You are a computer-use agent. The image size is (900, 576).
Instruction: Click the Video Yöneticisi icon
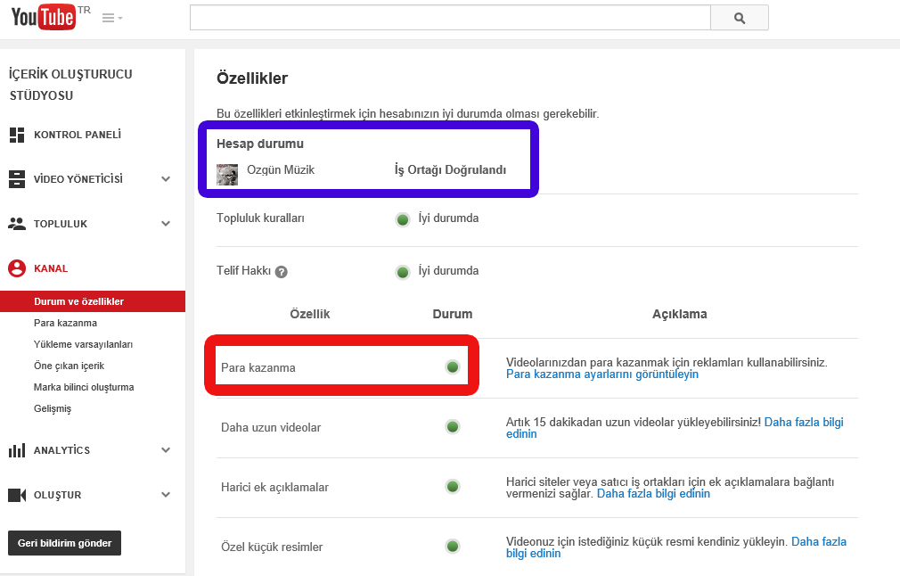[17, 179]
